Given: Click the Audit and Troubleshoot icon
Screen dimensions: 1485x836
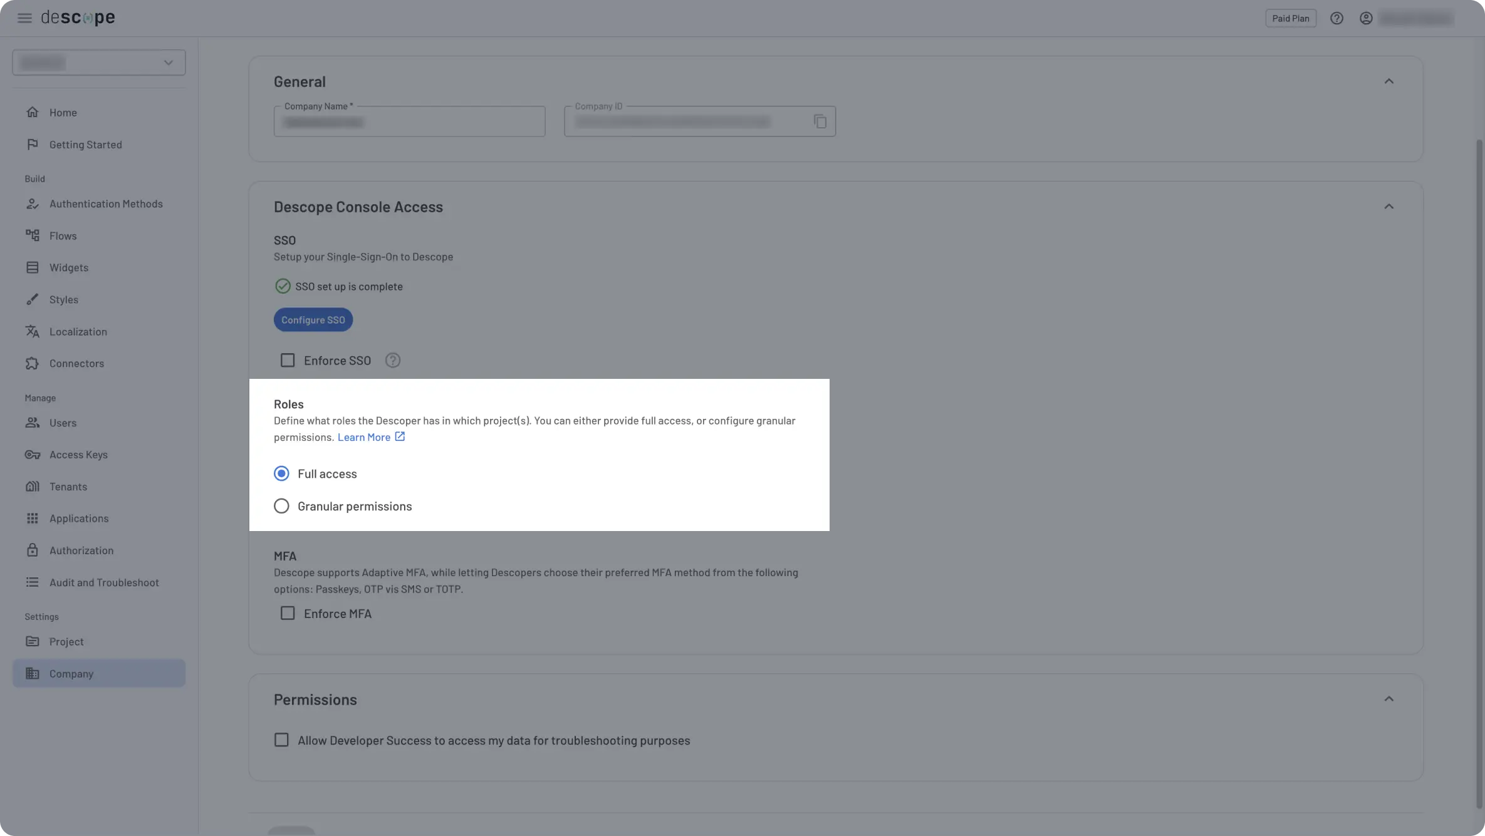Looking at the screenshot, I should tap(33, 582).
